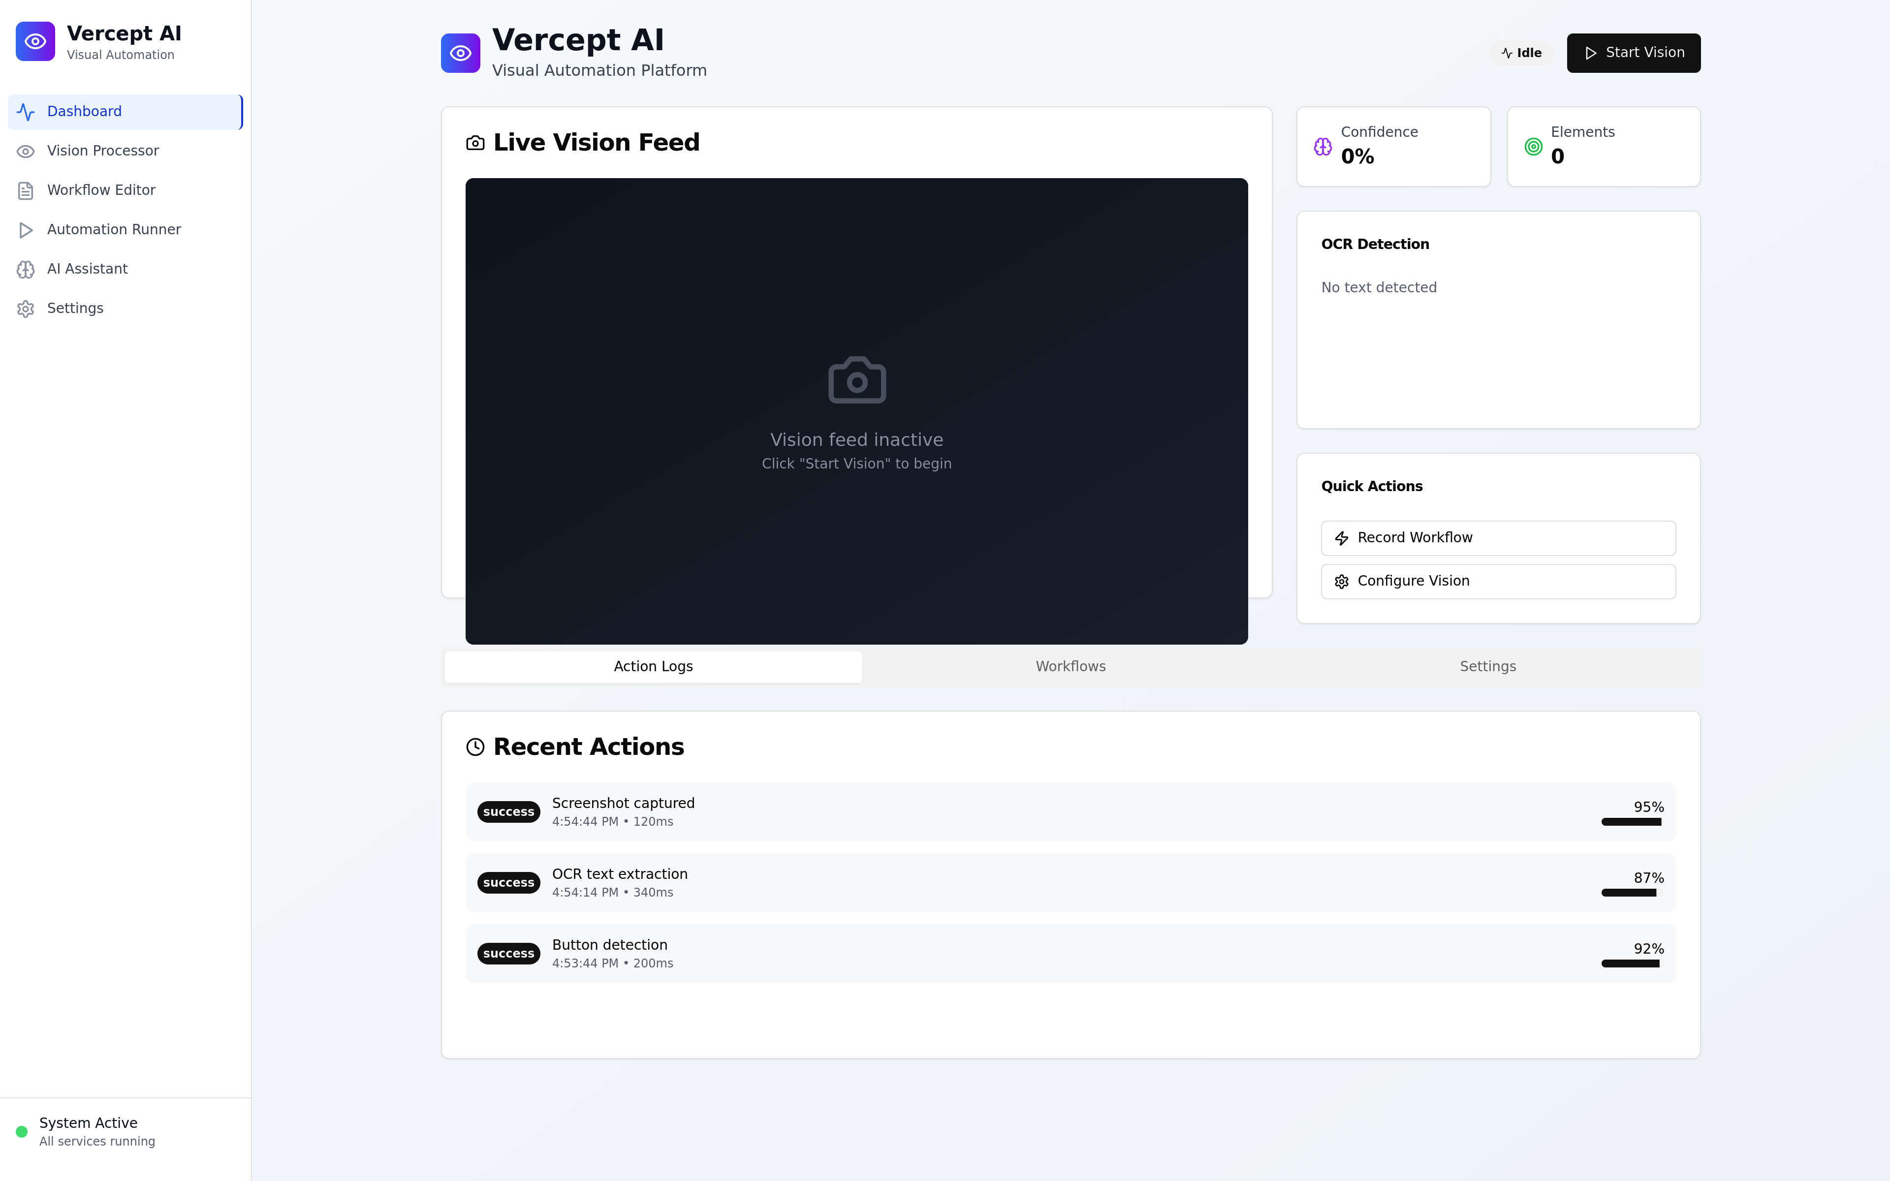Click the Configure Vision button
1890x1181 pixels.
1497,581
